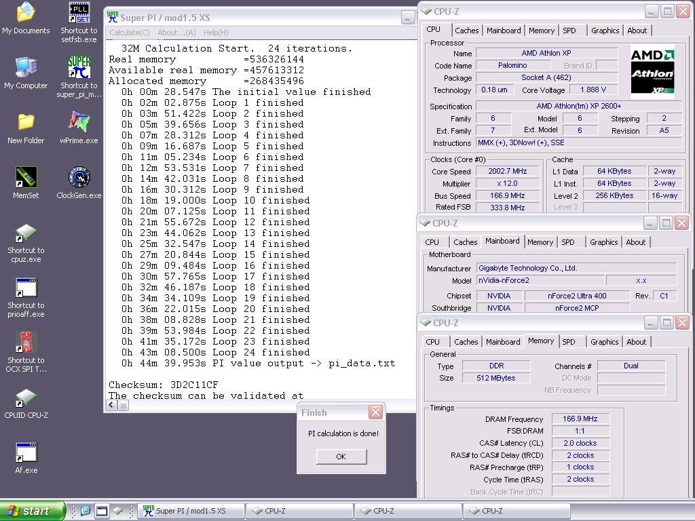The image size is (695, 521).
Task: Select My Computer desktop icon
Action: click(x=26, y=73)
